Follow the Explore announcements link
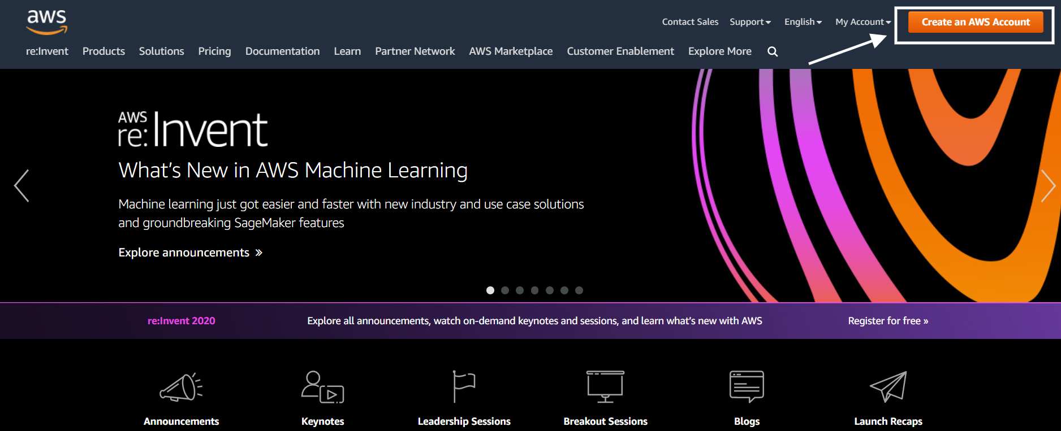This screenshot has height=431, width=1061. coord(191,252)
